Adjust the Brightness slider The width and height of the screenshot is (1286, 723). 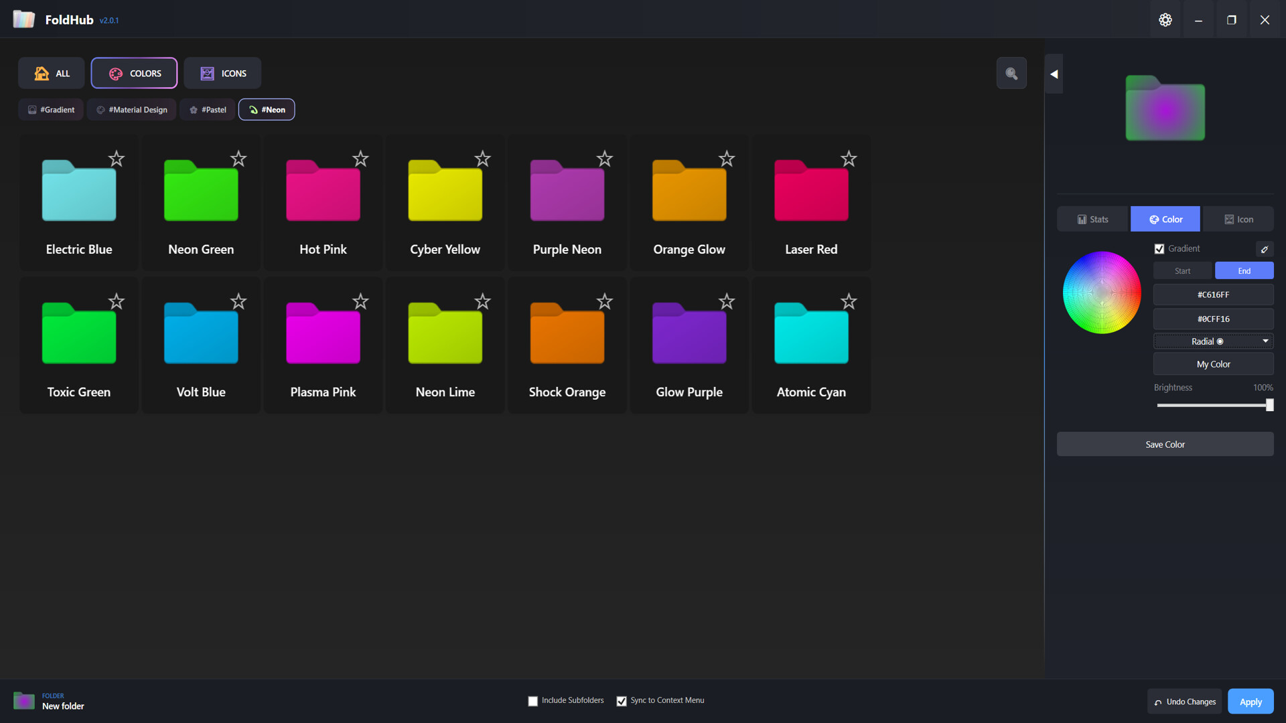coord(1269,404)
